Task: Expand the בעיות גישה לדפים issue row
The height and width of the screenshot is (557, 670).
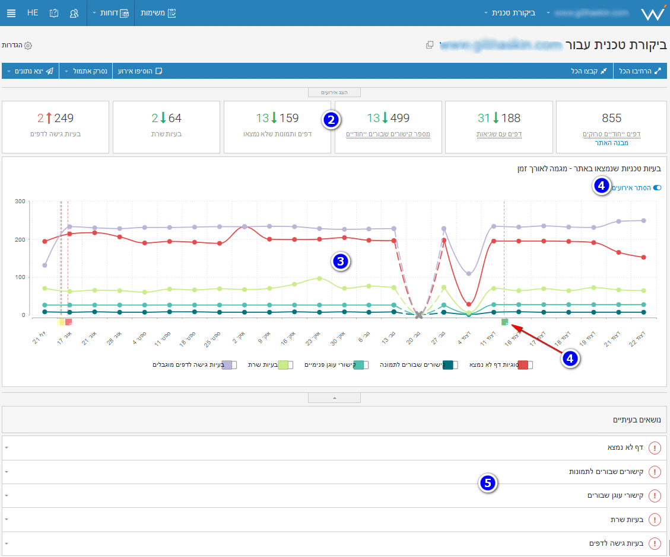Action: 334,543
